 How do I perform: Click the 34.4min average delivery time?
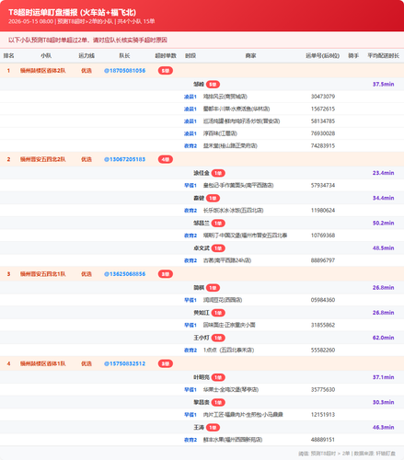tap(384, 198)
